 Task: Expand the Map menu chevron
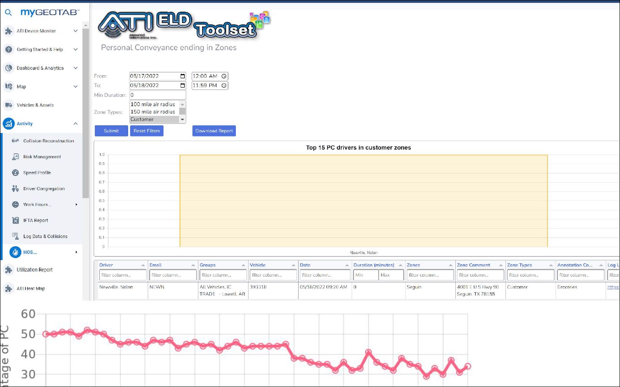pyautogui.click(x=75, y=86)
